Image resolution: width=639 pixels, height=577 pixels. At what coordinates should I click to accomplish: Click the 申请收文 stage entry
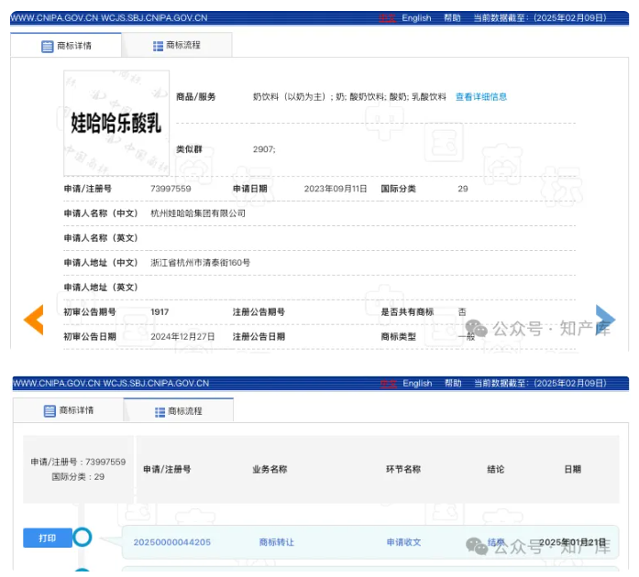coord(403,542)
